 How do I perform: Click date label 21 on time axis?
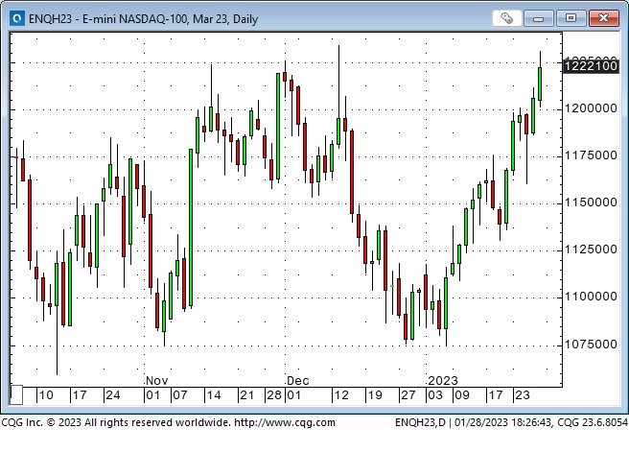pos(246,395)
